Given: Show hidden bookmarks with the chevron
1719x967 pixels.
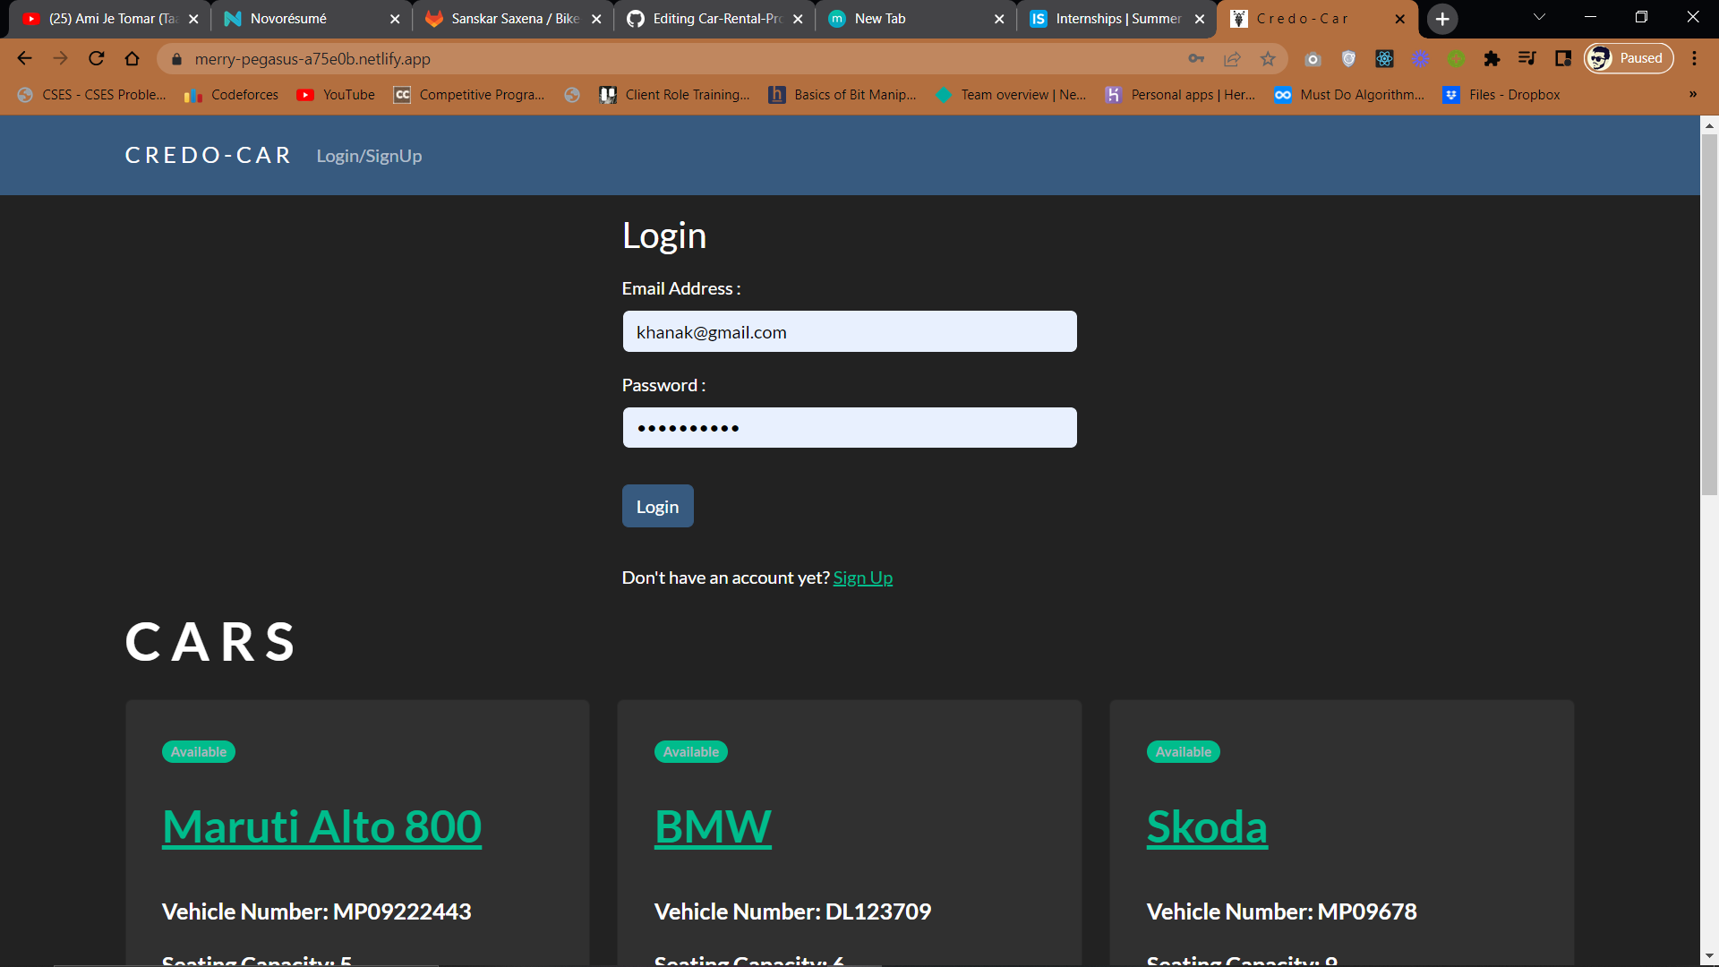Looking at the screenshot, I should [x=1692, y=95].
